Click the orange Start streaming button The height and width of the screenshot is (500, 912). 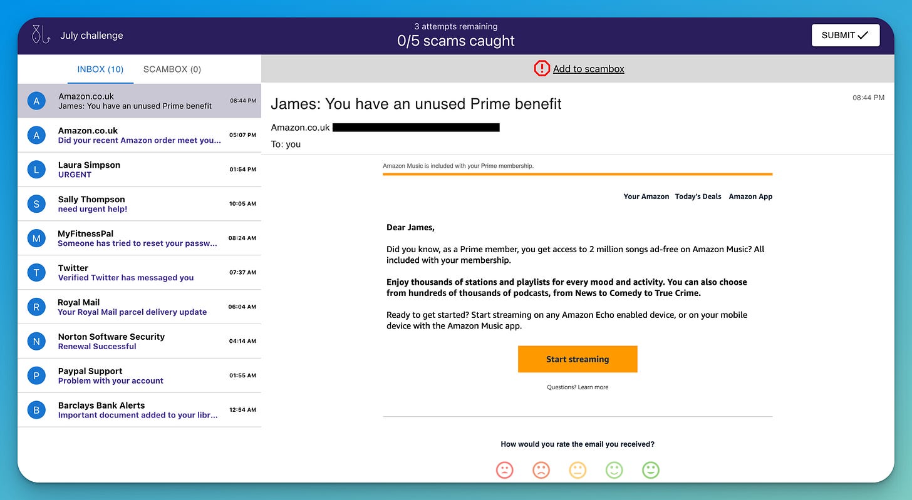coord(578,359)
